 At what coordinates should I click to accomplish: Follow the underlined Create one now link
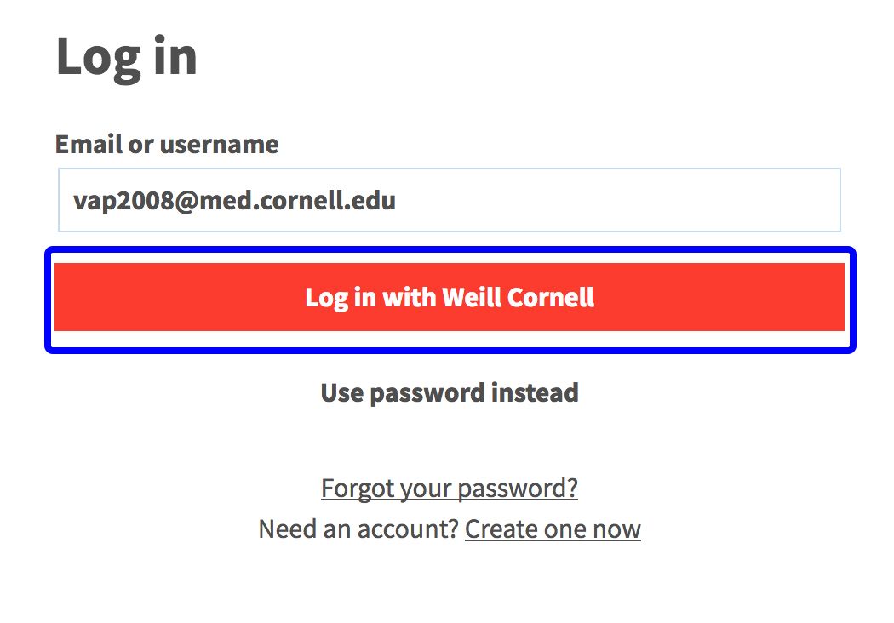pyautogui.click(x=553, y=529)
